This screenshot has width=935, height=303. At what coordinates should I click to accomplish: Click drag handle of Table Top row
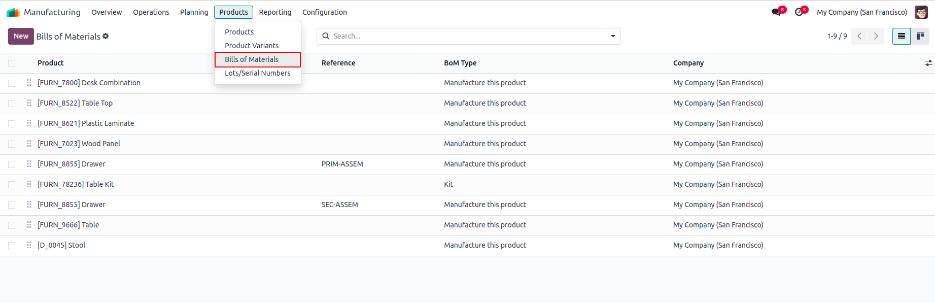29,103
